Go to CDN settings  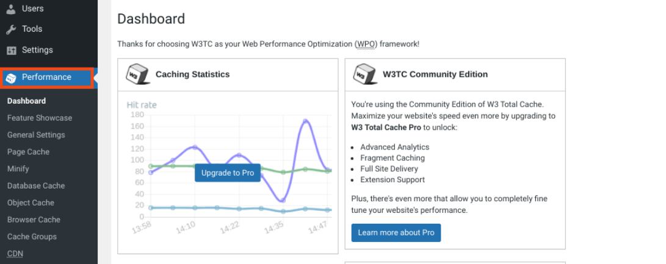pos(15,254)
